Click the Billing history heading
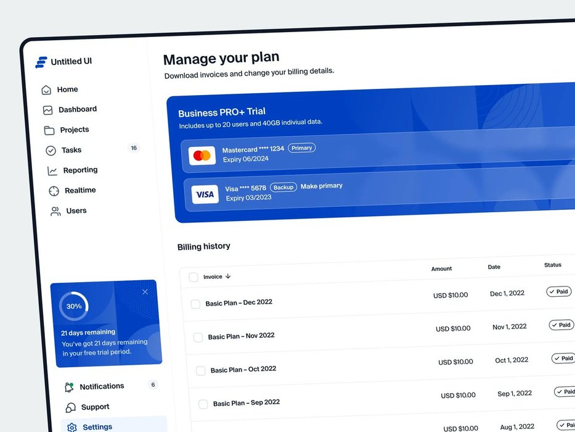This screenshot has height=432, width=575. [204, 246]
